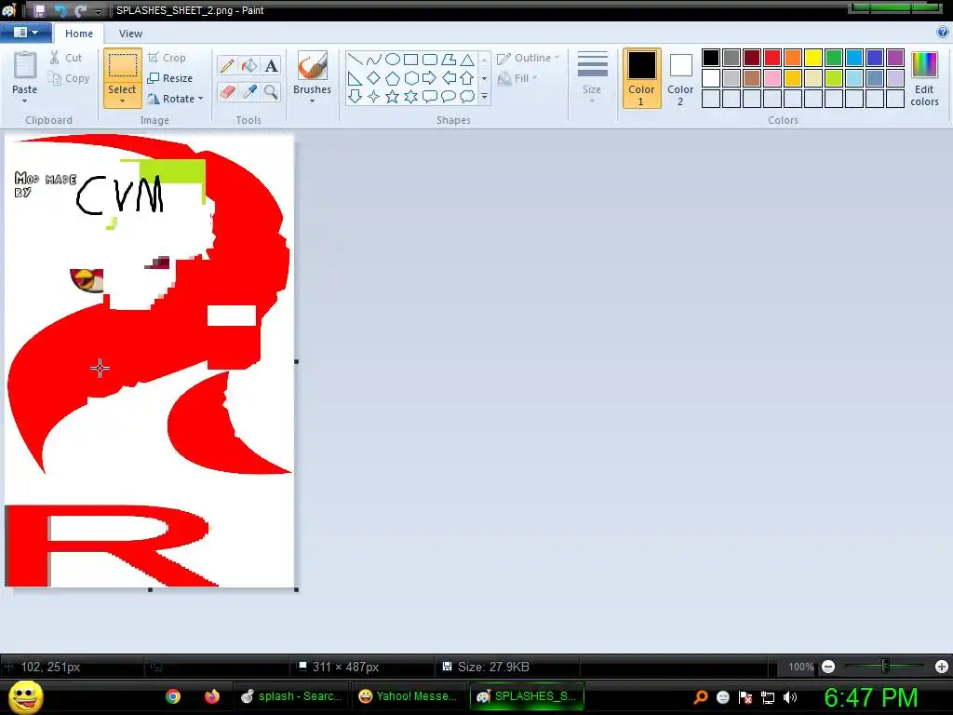Choose the Six-point star shape

410,96
